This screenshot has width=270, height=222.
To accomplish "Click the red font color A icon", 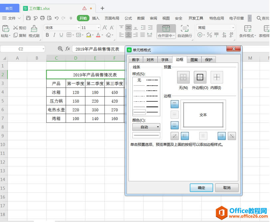I will (x=98, y=35).
